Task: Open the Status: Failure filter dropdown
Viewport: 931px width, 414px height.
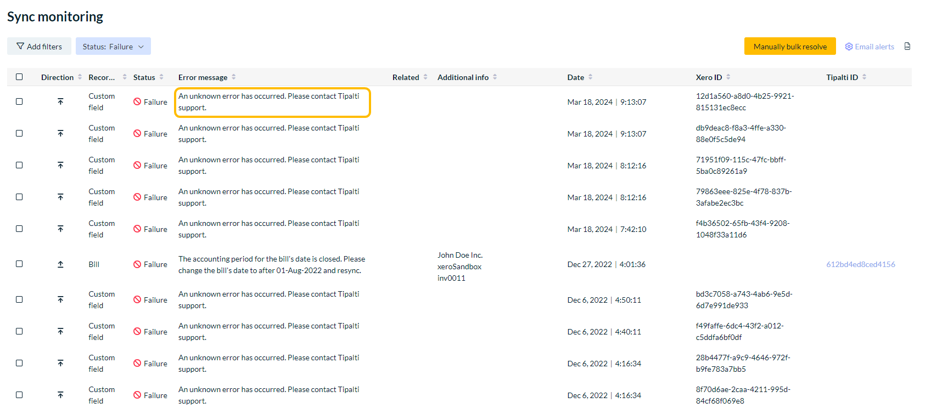Action: coord(113,47)
